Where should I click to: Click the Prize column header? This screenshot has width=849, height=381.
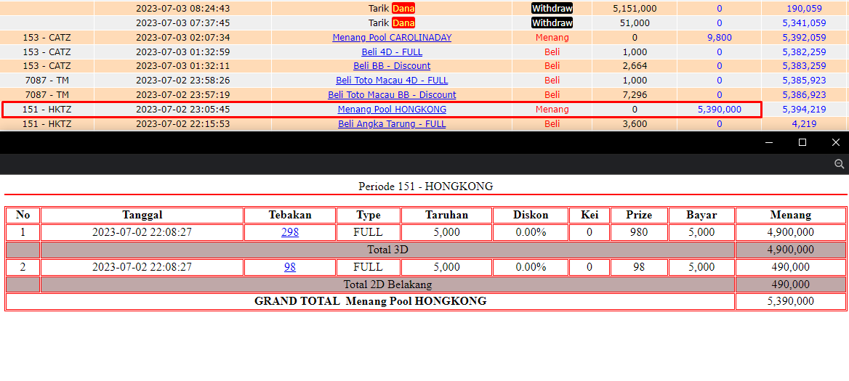pyautogui.click(x=639, y=215)
